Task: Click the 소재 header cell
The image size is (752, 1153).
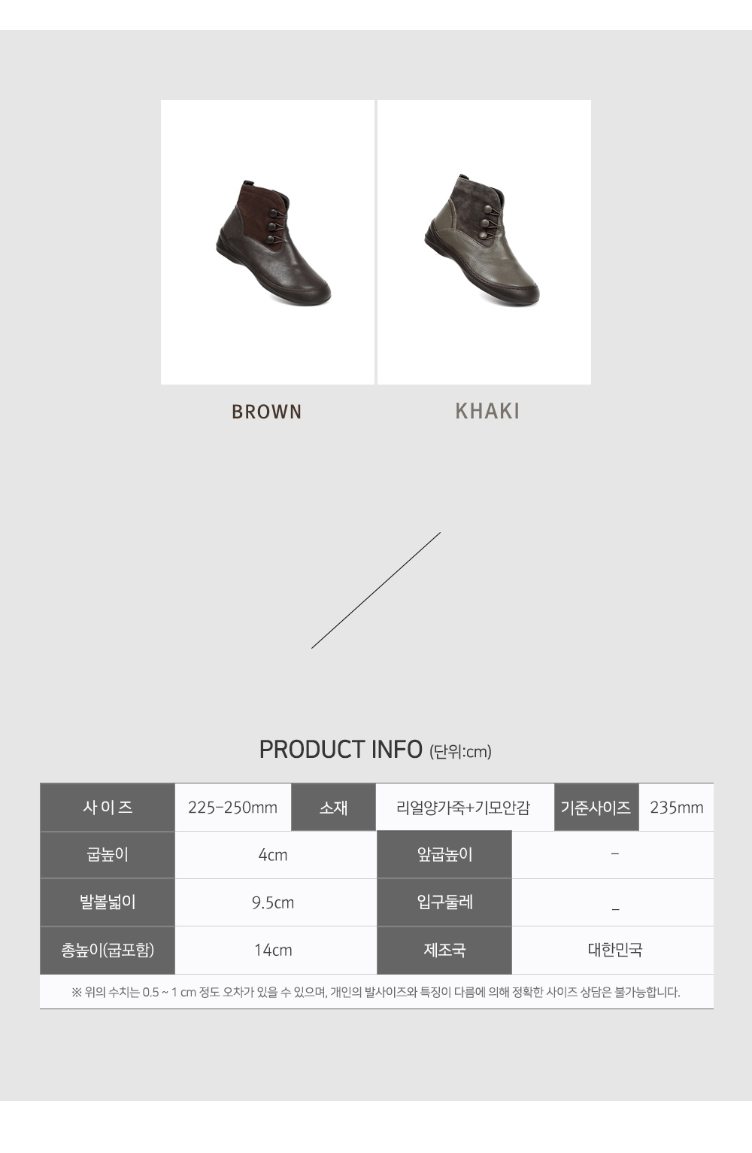Action: 333,808
